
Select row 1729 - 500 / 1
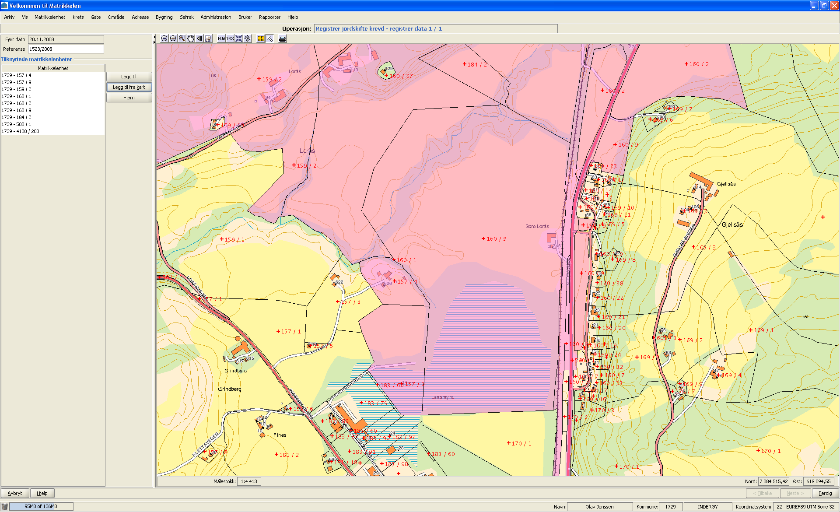[x=53, y=124]
